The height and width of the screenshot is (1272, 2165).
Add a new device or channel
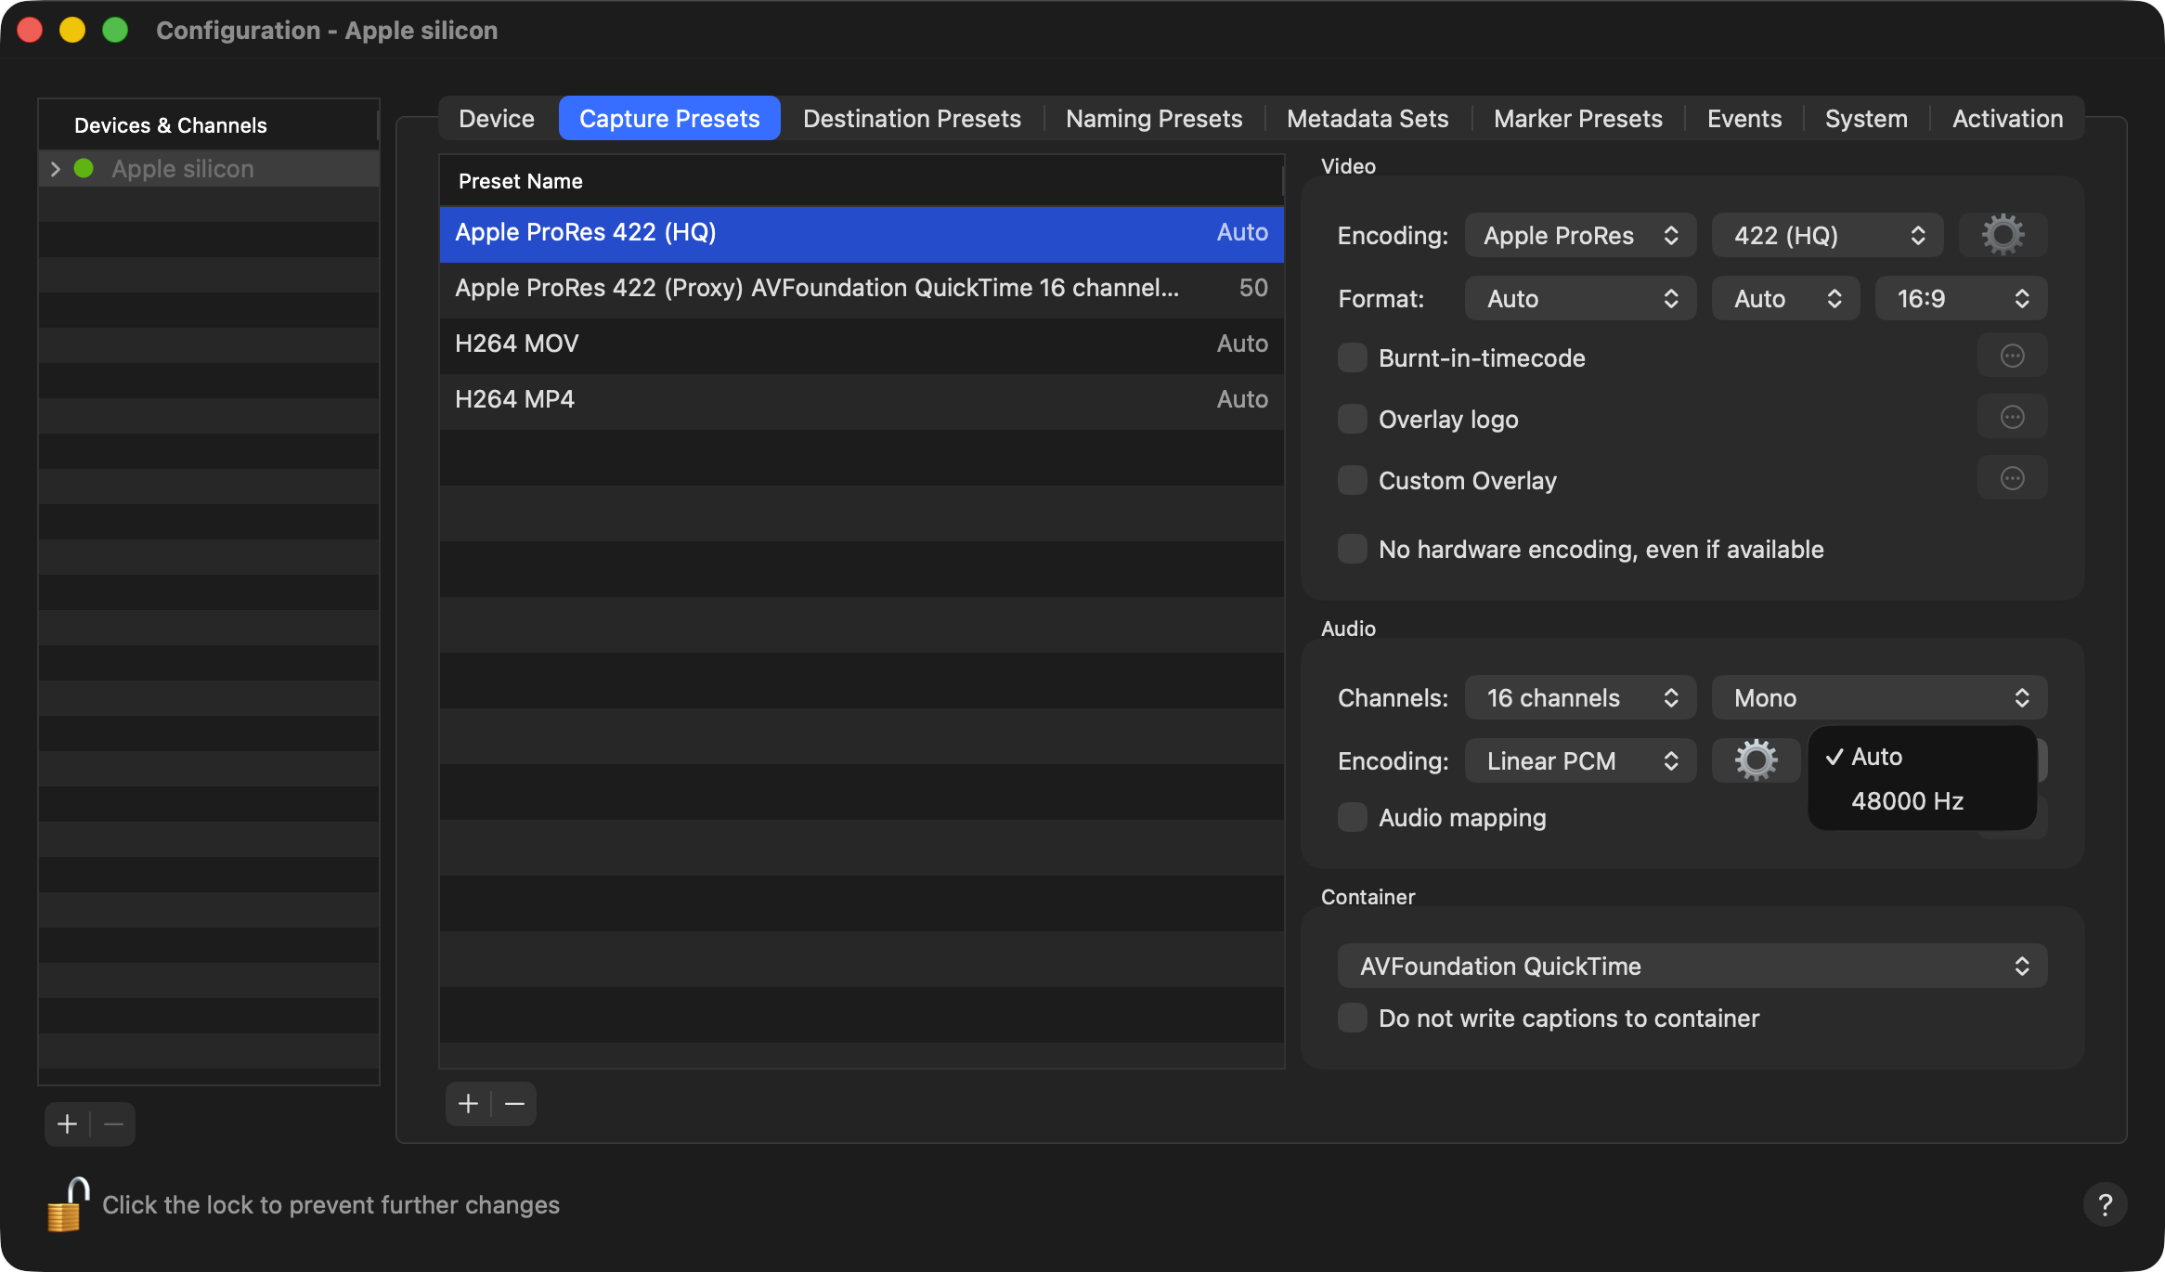pos(67,1124)
